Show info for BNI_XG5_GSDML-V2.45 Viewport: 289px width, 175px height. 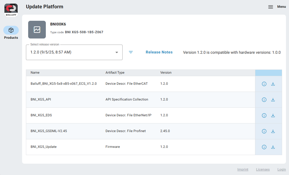tap(264, 131)
